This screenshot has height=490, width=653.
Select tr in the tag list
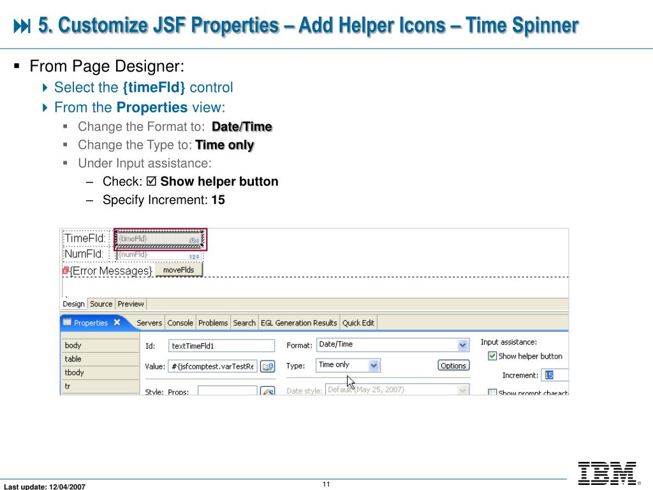click(x=100, y=387)
